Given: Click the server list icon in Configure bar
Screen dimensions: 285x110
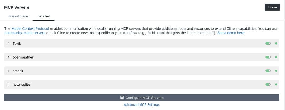Looking at the screenshot, I should [122, 98].
